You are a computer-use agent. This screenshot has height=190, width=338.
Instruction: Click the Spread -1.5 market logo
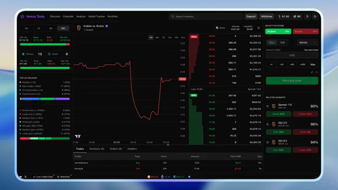(x=273, y=106)
